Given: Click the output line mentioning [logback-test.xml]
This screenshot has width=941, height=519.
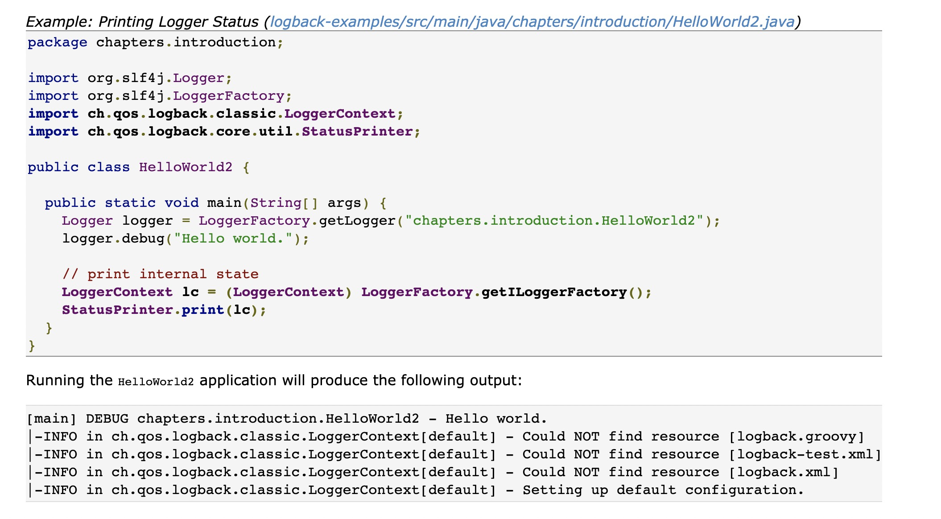Looking at the screenshot, I should [454, 454].
